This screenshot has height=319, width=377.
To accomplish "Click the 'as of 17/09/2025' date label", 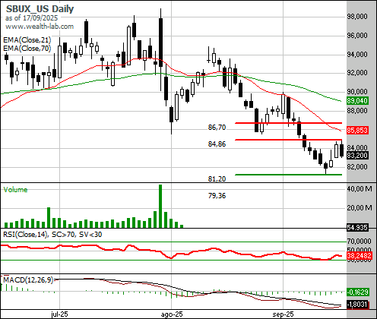I will click(31, 18).
